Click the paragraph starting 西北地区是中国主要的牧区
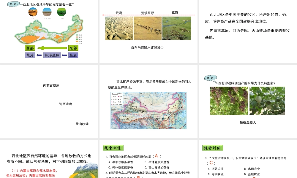The image size is (297, 178). click(x=247, y=18)
